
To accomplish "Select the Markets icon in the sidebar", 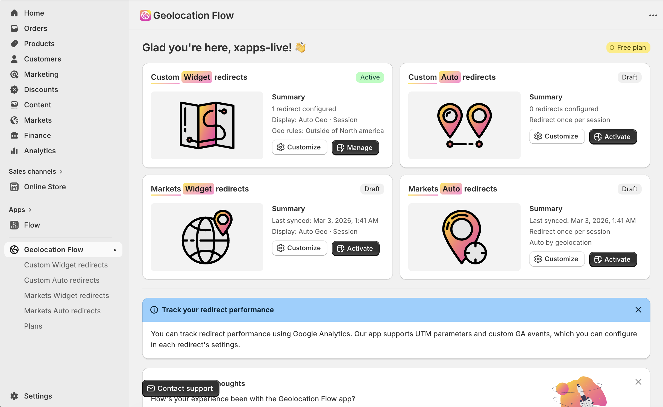I will point(14,120).
